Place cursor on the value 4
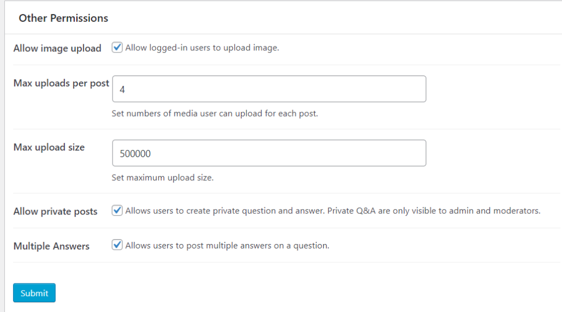 tap(122, 89)
